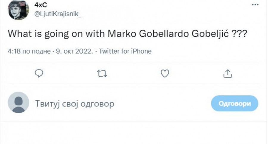Screen dimensions: 268x144
Task: Click the retweet arrows icon
Action: [x=102, y=73]
